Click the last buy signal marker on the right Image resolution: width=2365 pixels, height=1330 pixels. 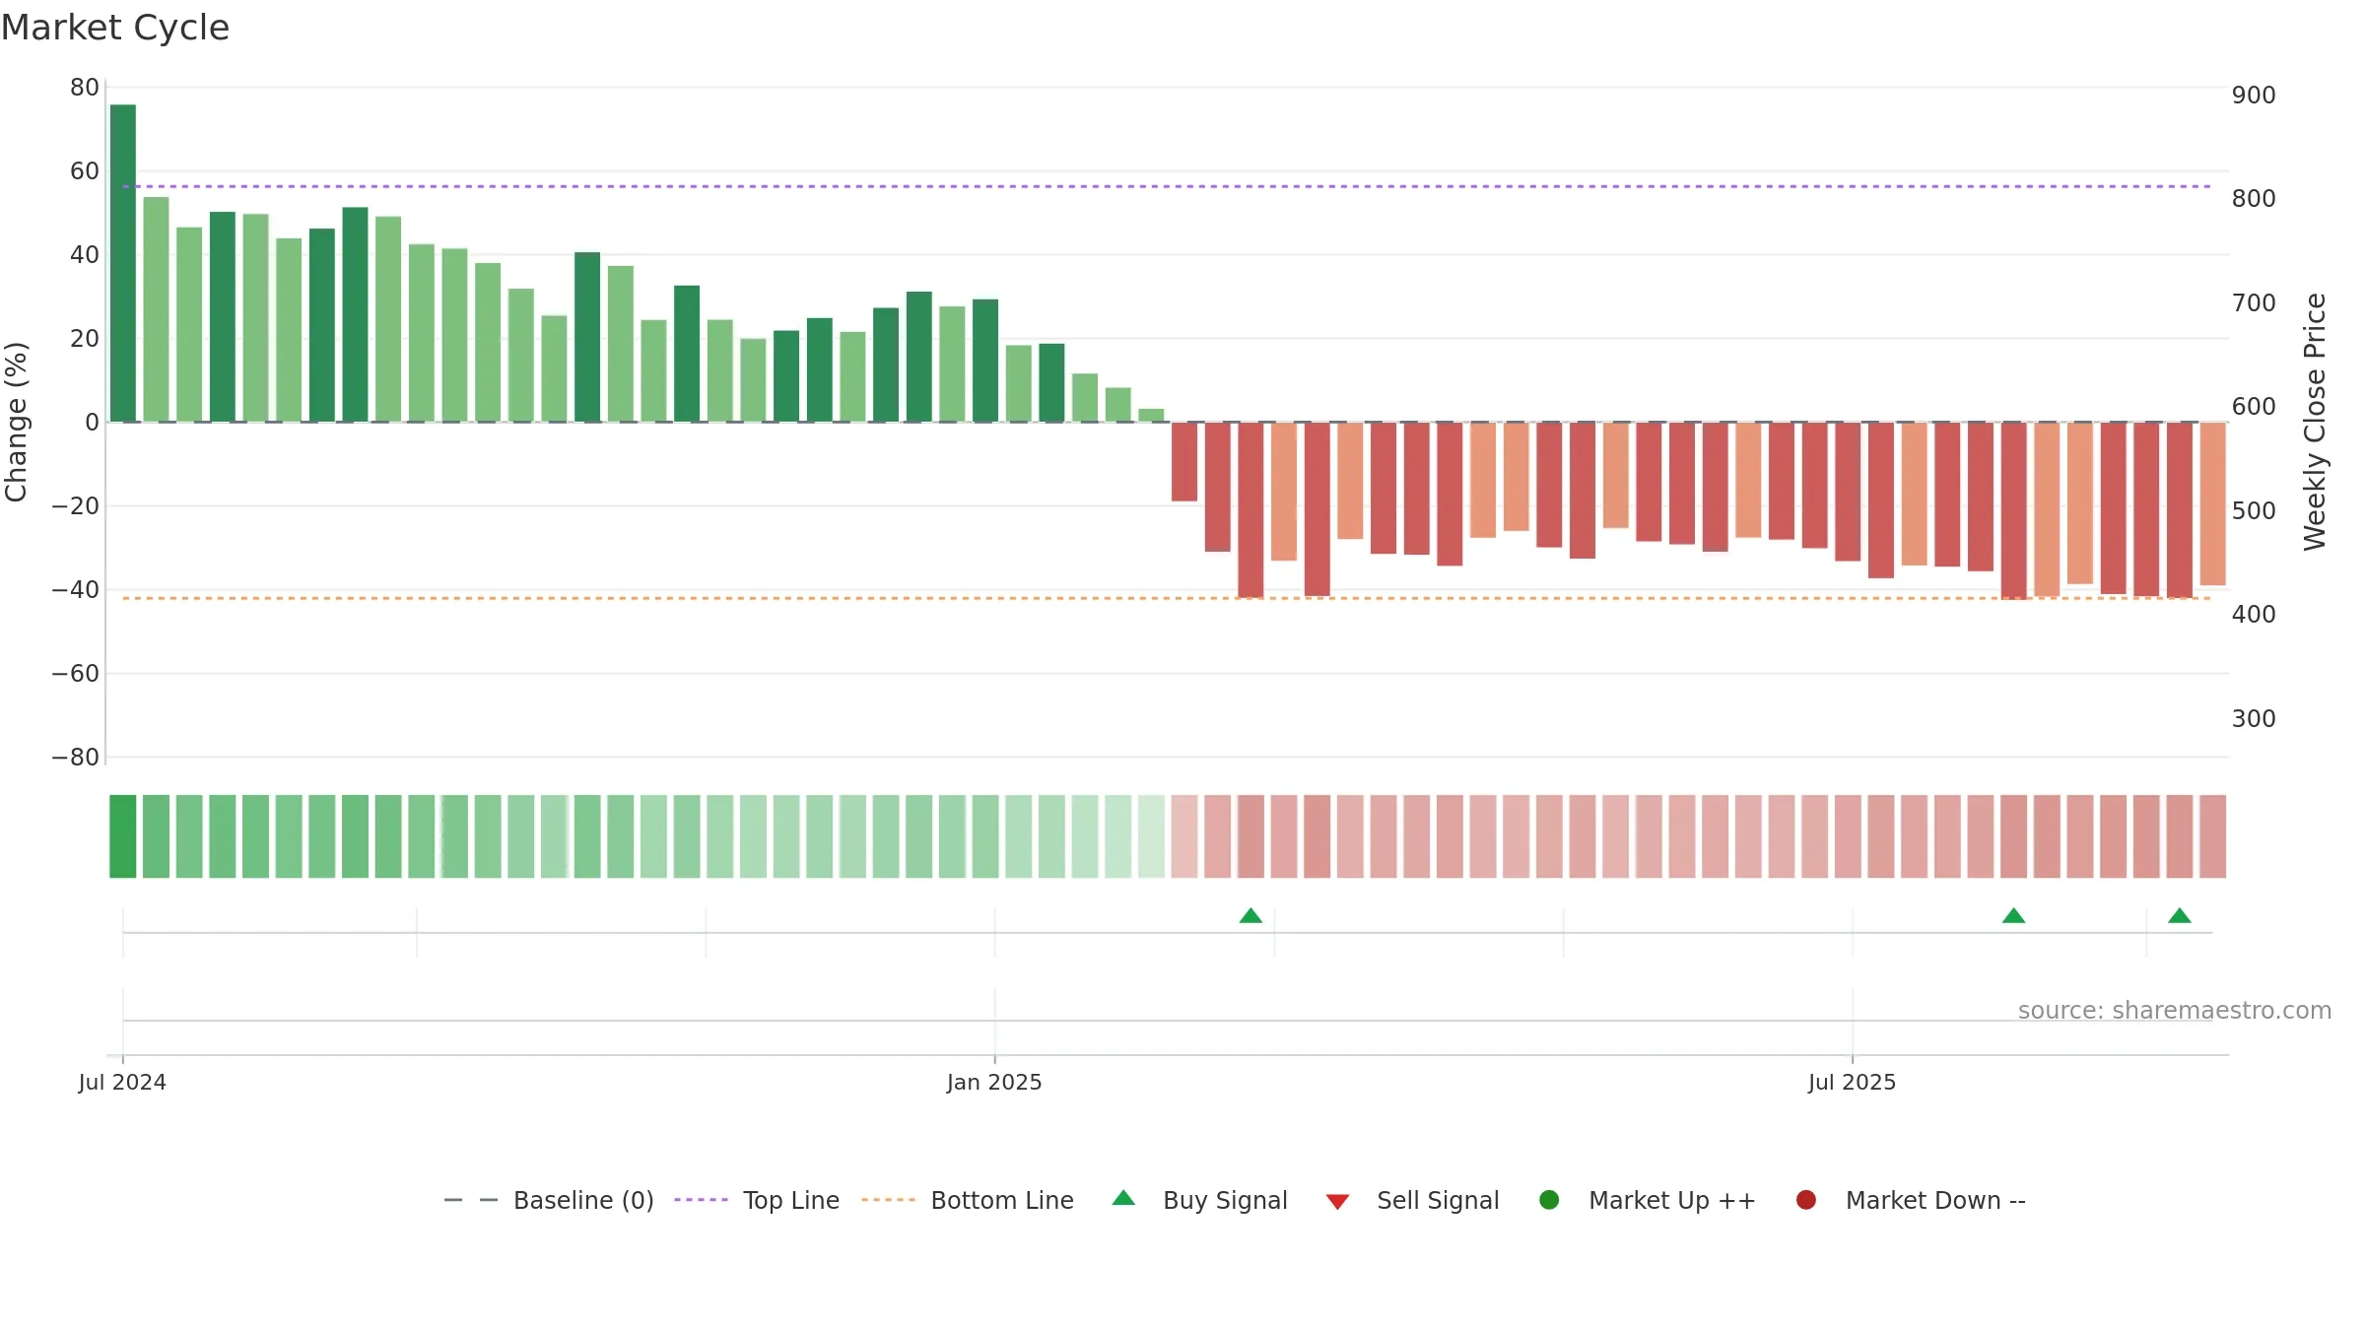(x=2180, y=915)
